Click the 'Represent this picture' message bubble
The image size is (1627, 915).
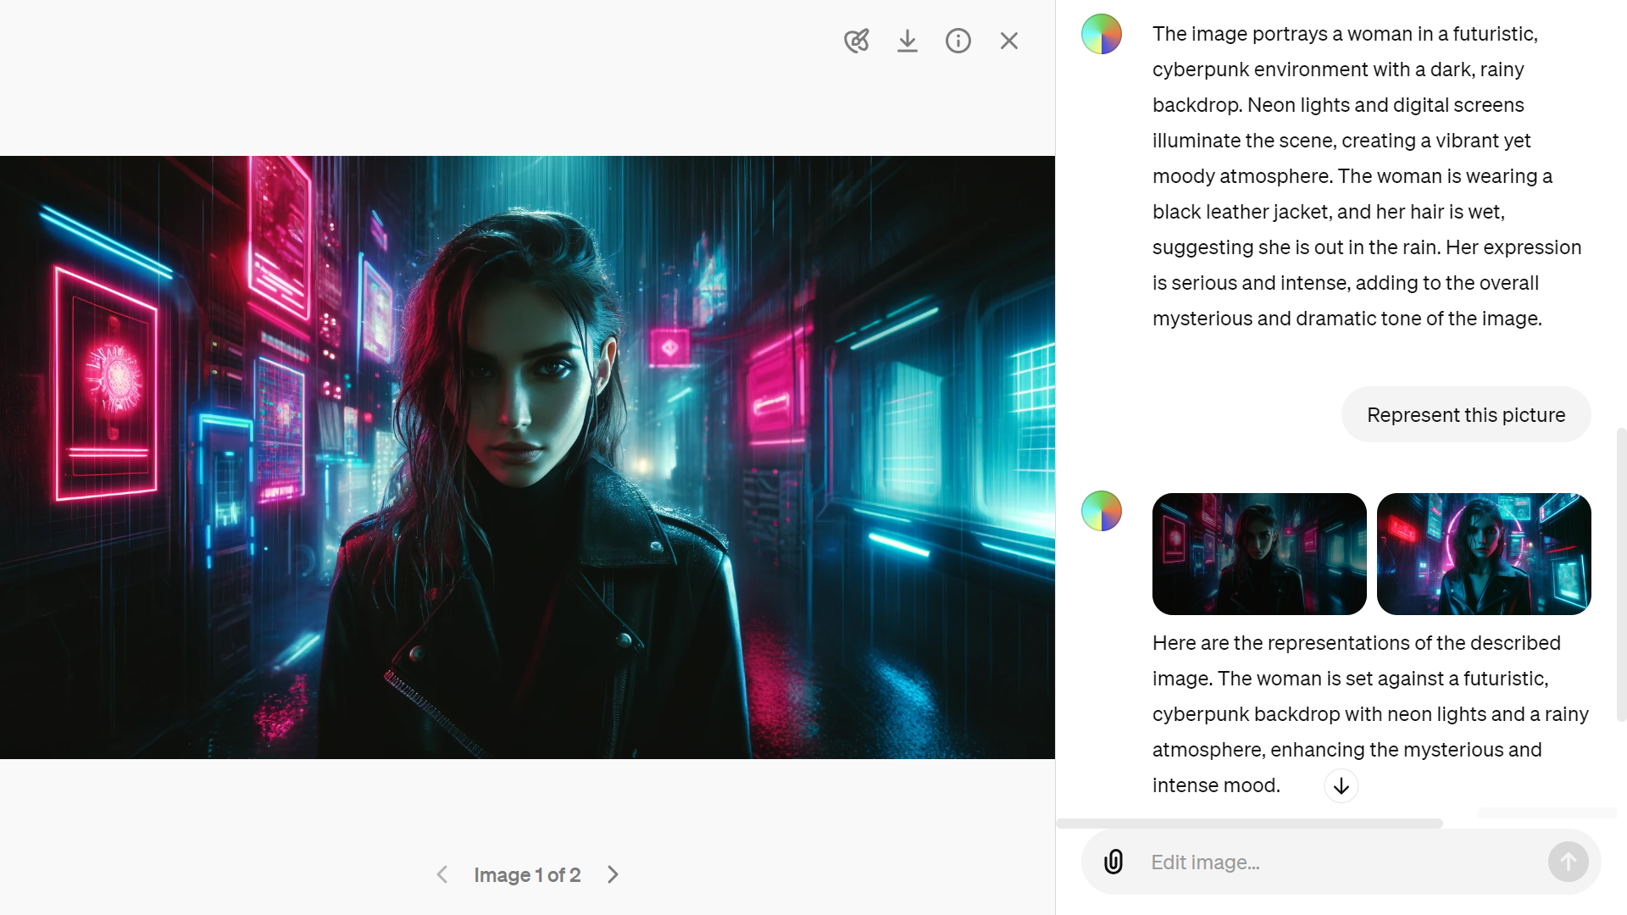[1466, 415]
